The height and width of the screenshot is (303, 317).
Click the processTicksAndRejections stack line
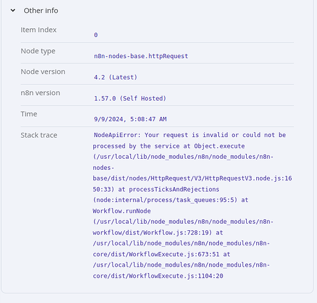click(156, 189)
